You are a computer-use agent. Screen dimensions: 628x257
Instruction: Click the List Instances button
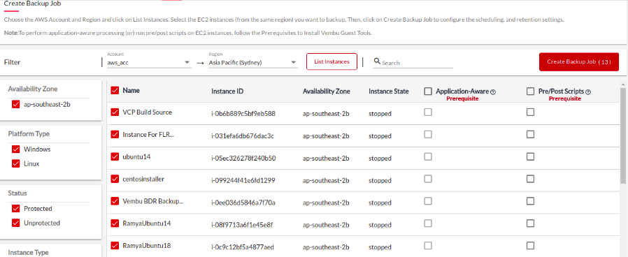(331, 61)
